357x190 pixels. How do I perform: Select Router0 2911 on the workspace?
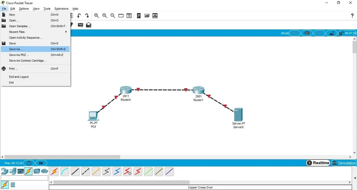coord(126,90)
